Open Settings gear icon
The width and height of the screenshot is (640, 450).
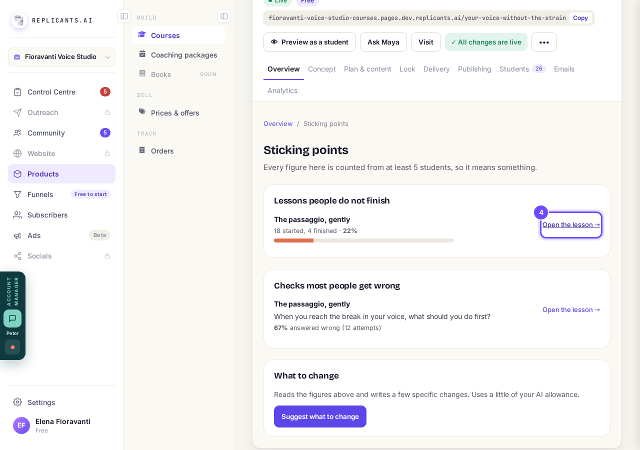(17, 402)
